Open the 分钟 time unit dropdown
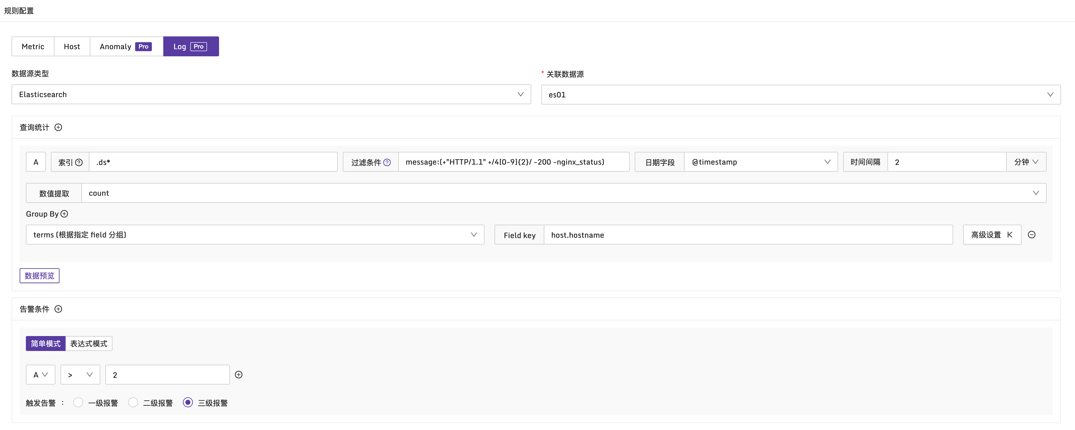The height and width of the screenshot is (430, 1075). pos(1027,162)
